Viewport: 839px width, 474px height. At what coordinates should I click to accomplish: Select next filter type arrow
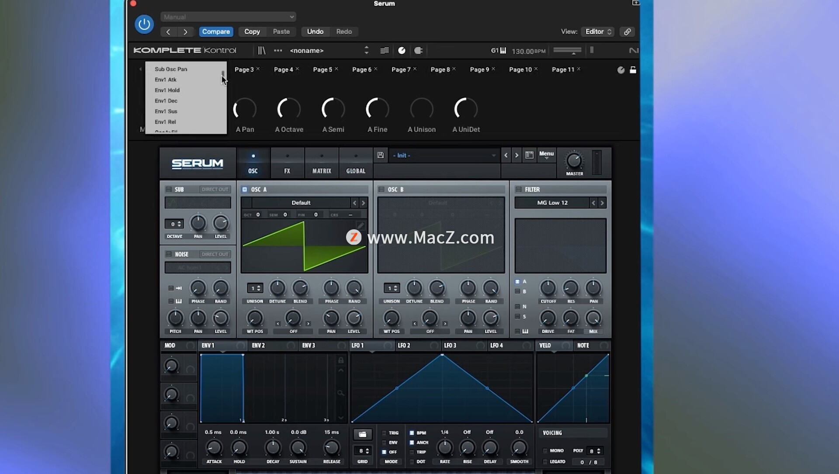pyautogui.click(x=602, y=203)
